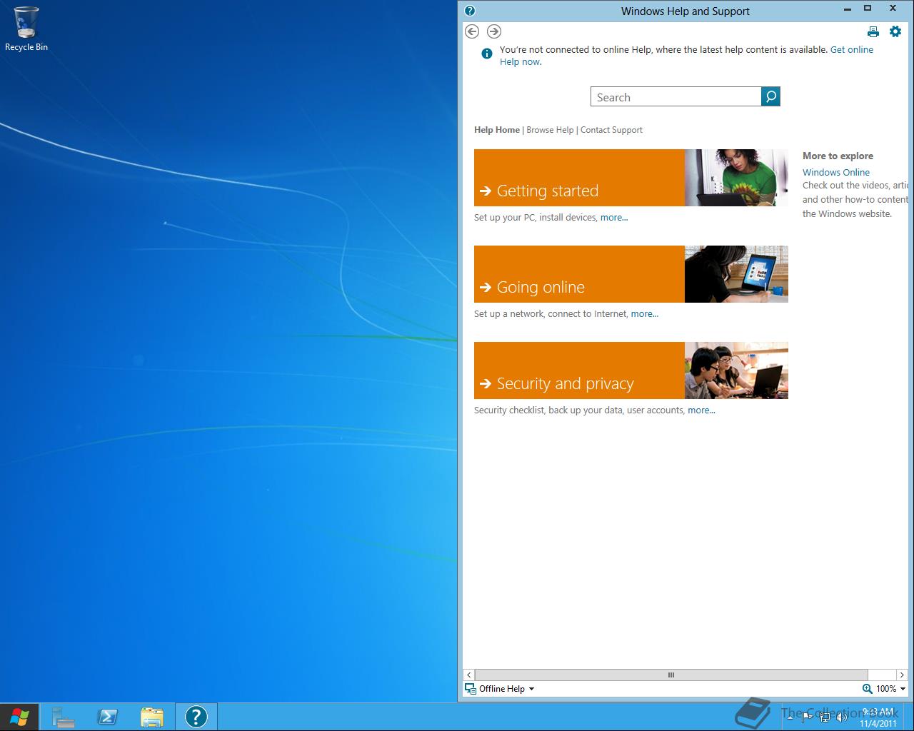Switch to Browse Help
914x731 pixels.
pyautogui.click(x=550, y=130)
